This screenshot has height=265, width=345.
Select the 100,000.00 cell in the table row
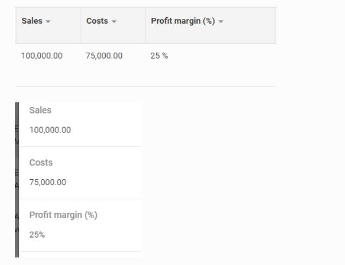click(42, 55)
